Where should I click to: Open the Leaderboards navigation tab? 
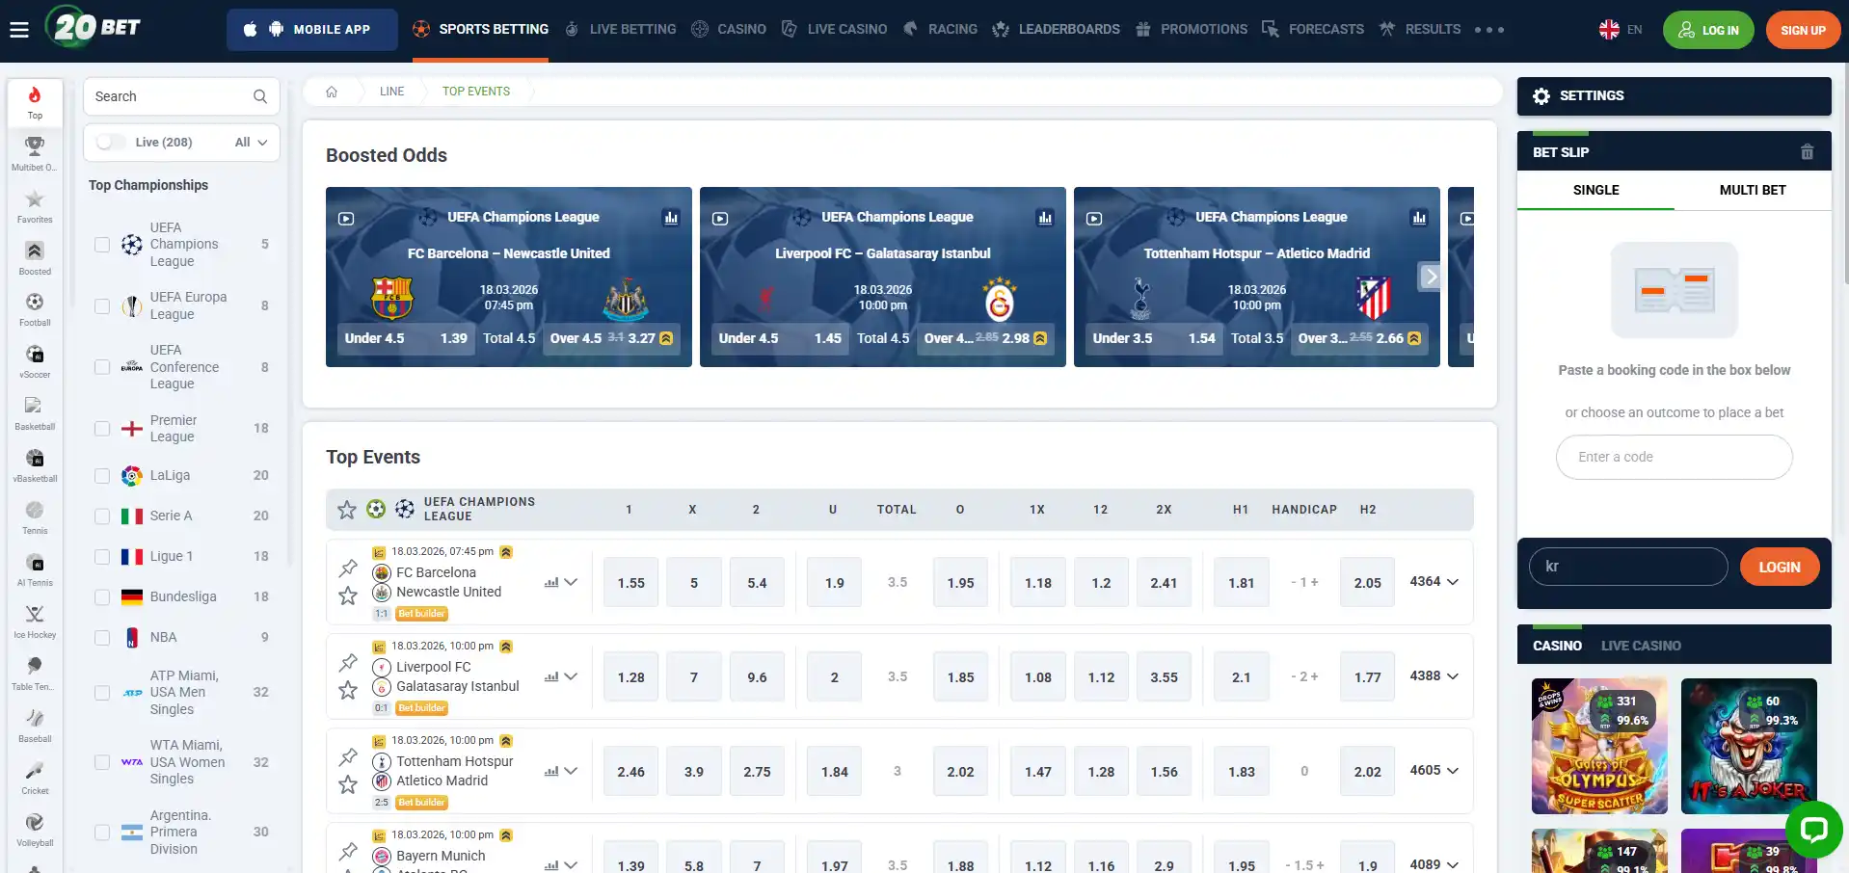[x=1056, y=30]
